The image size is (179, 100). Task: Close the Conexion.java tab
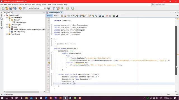(x=62, y=12)
